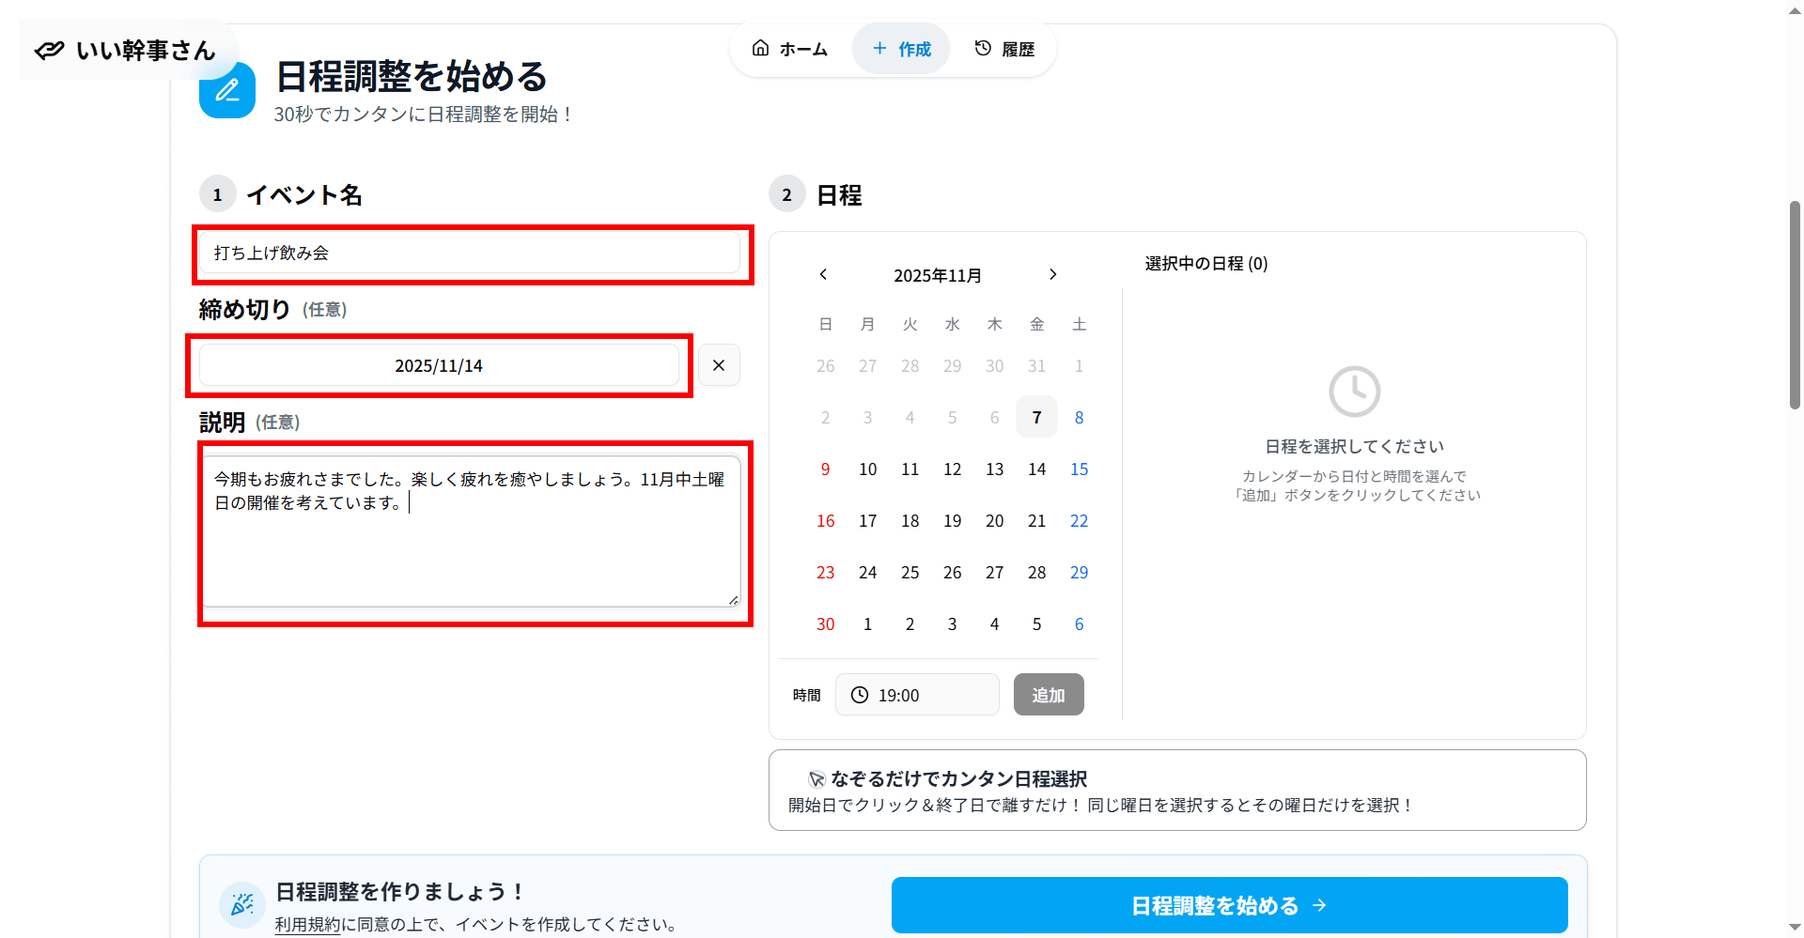Click the large clock placeholder icon
1804x938 pixels.
pos(1354,392)
